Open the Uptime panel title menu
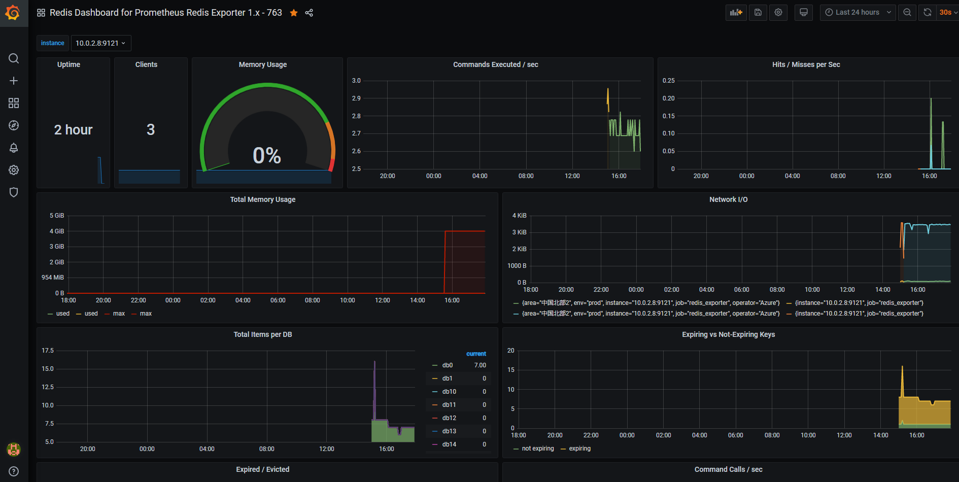This screenshot has height=482, width=959. click(x=68, y=64)
